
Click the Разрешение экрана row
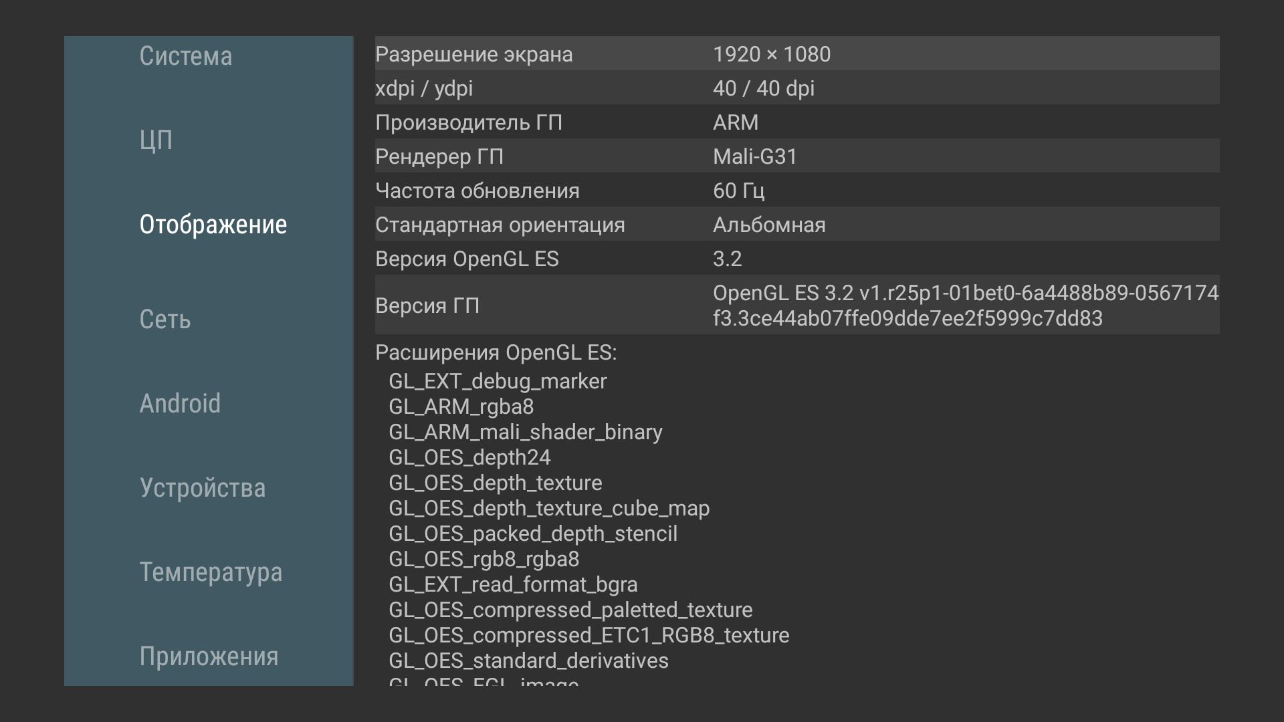click(x=796, y=53)
